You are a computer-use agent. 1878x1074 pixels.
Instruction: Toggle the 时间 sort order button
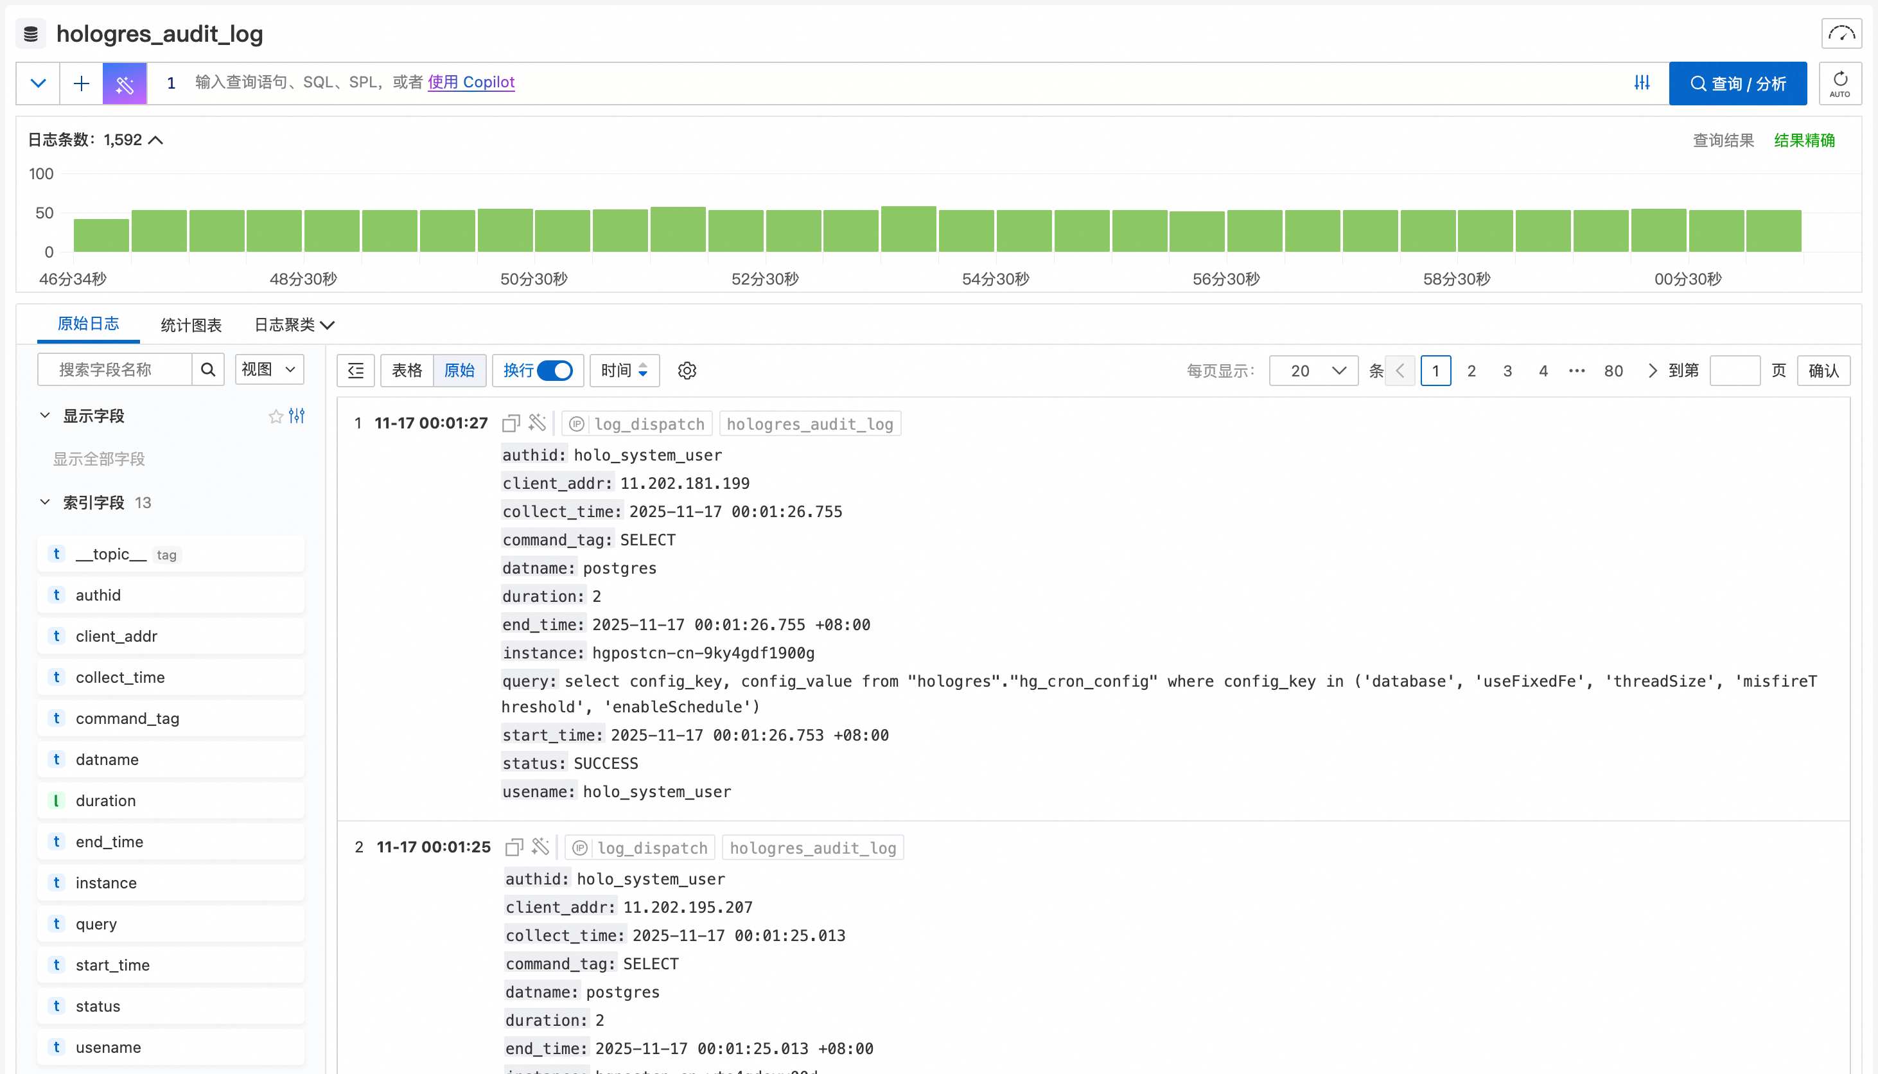(624, 370)
